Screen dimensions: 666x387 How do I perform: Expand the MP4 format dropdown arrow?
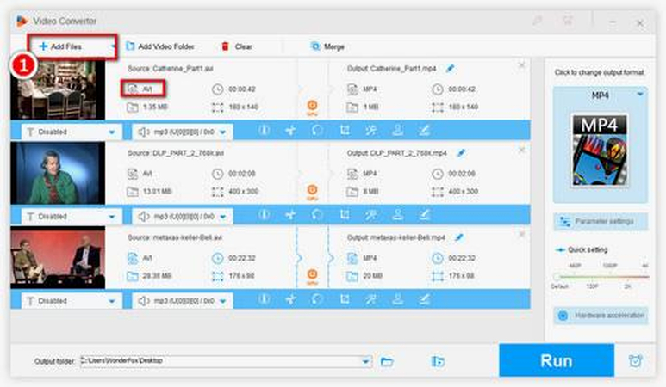pos(639,95)
